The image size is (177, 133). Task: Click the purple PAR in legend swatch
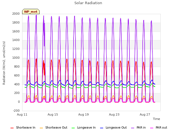pyautogui.click(x=132, y=128)
